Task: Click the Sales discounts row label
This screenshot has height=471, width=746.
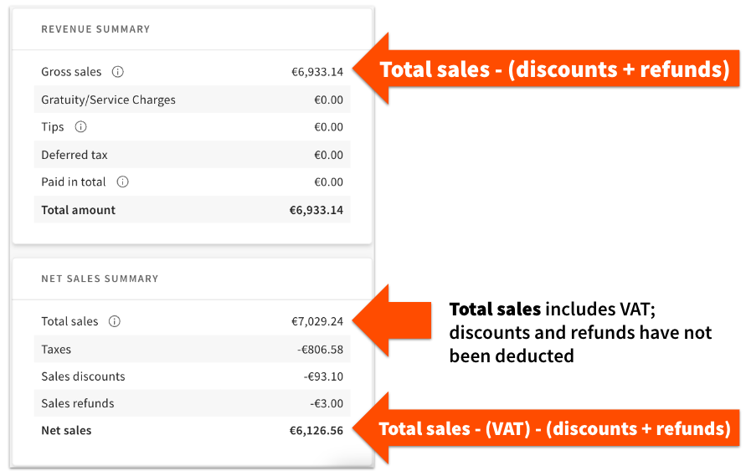Action: point(83,376)
